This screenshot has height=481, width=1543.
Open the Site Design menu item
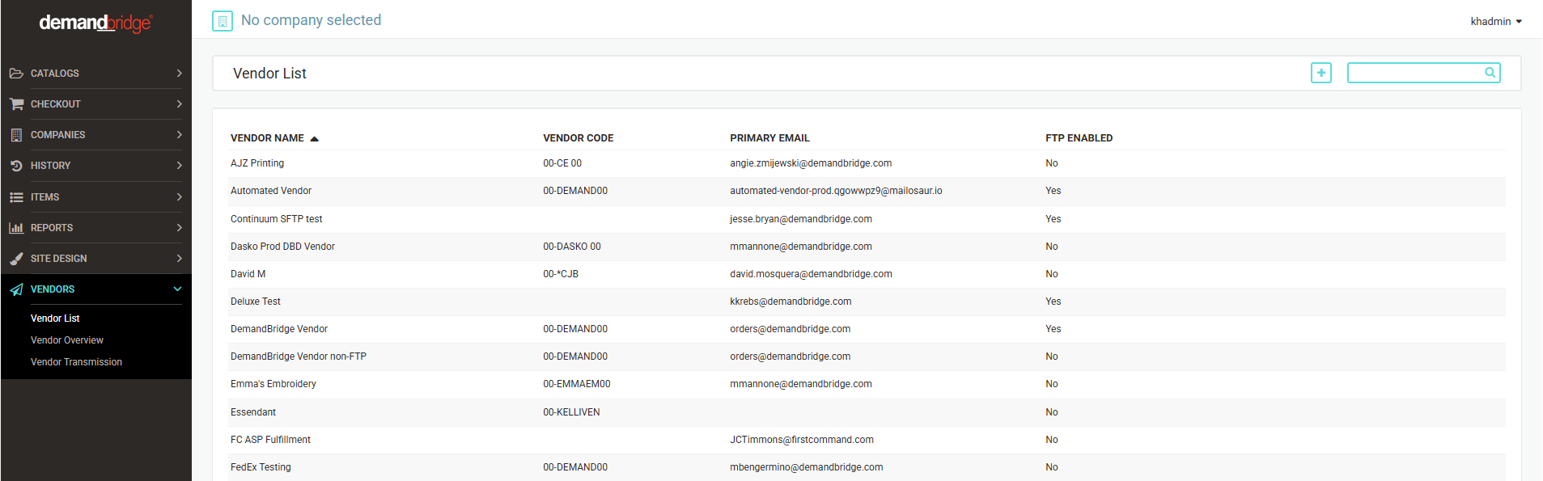pos(95,259)
